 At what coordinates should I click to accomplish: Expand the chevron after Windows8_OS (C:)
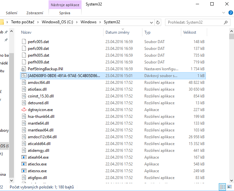click(77, 22)
